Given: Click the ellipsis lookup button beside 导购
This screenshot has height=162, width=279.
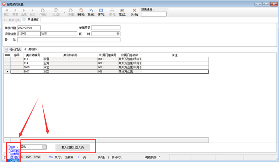Looking at the screenshot, I should (44, 147).
